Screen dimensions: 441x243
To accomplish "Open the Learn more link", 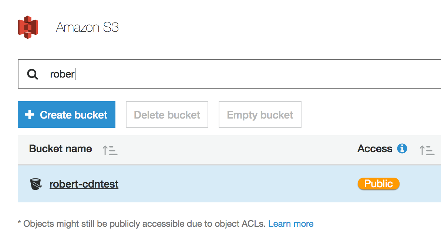I will tap(291, 224).
